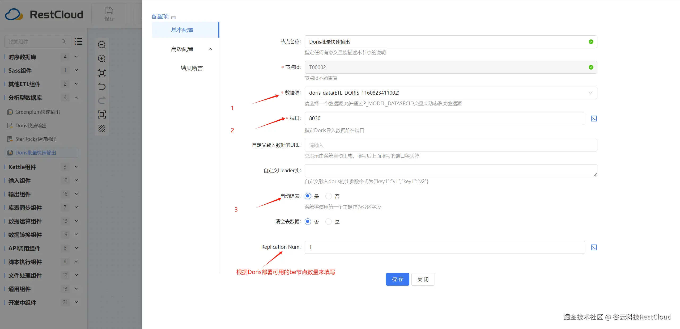Click the 端口 field showing 8030
This screenshot has width=680, height=329.
tap(445, 119)
